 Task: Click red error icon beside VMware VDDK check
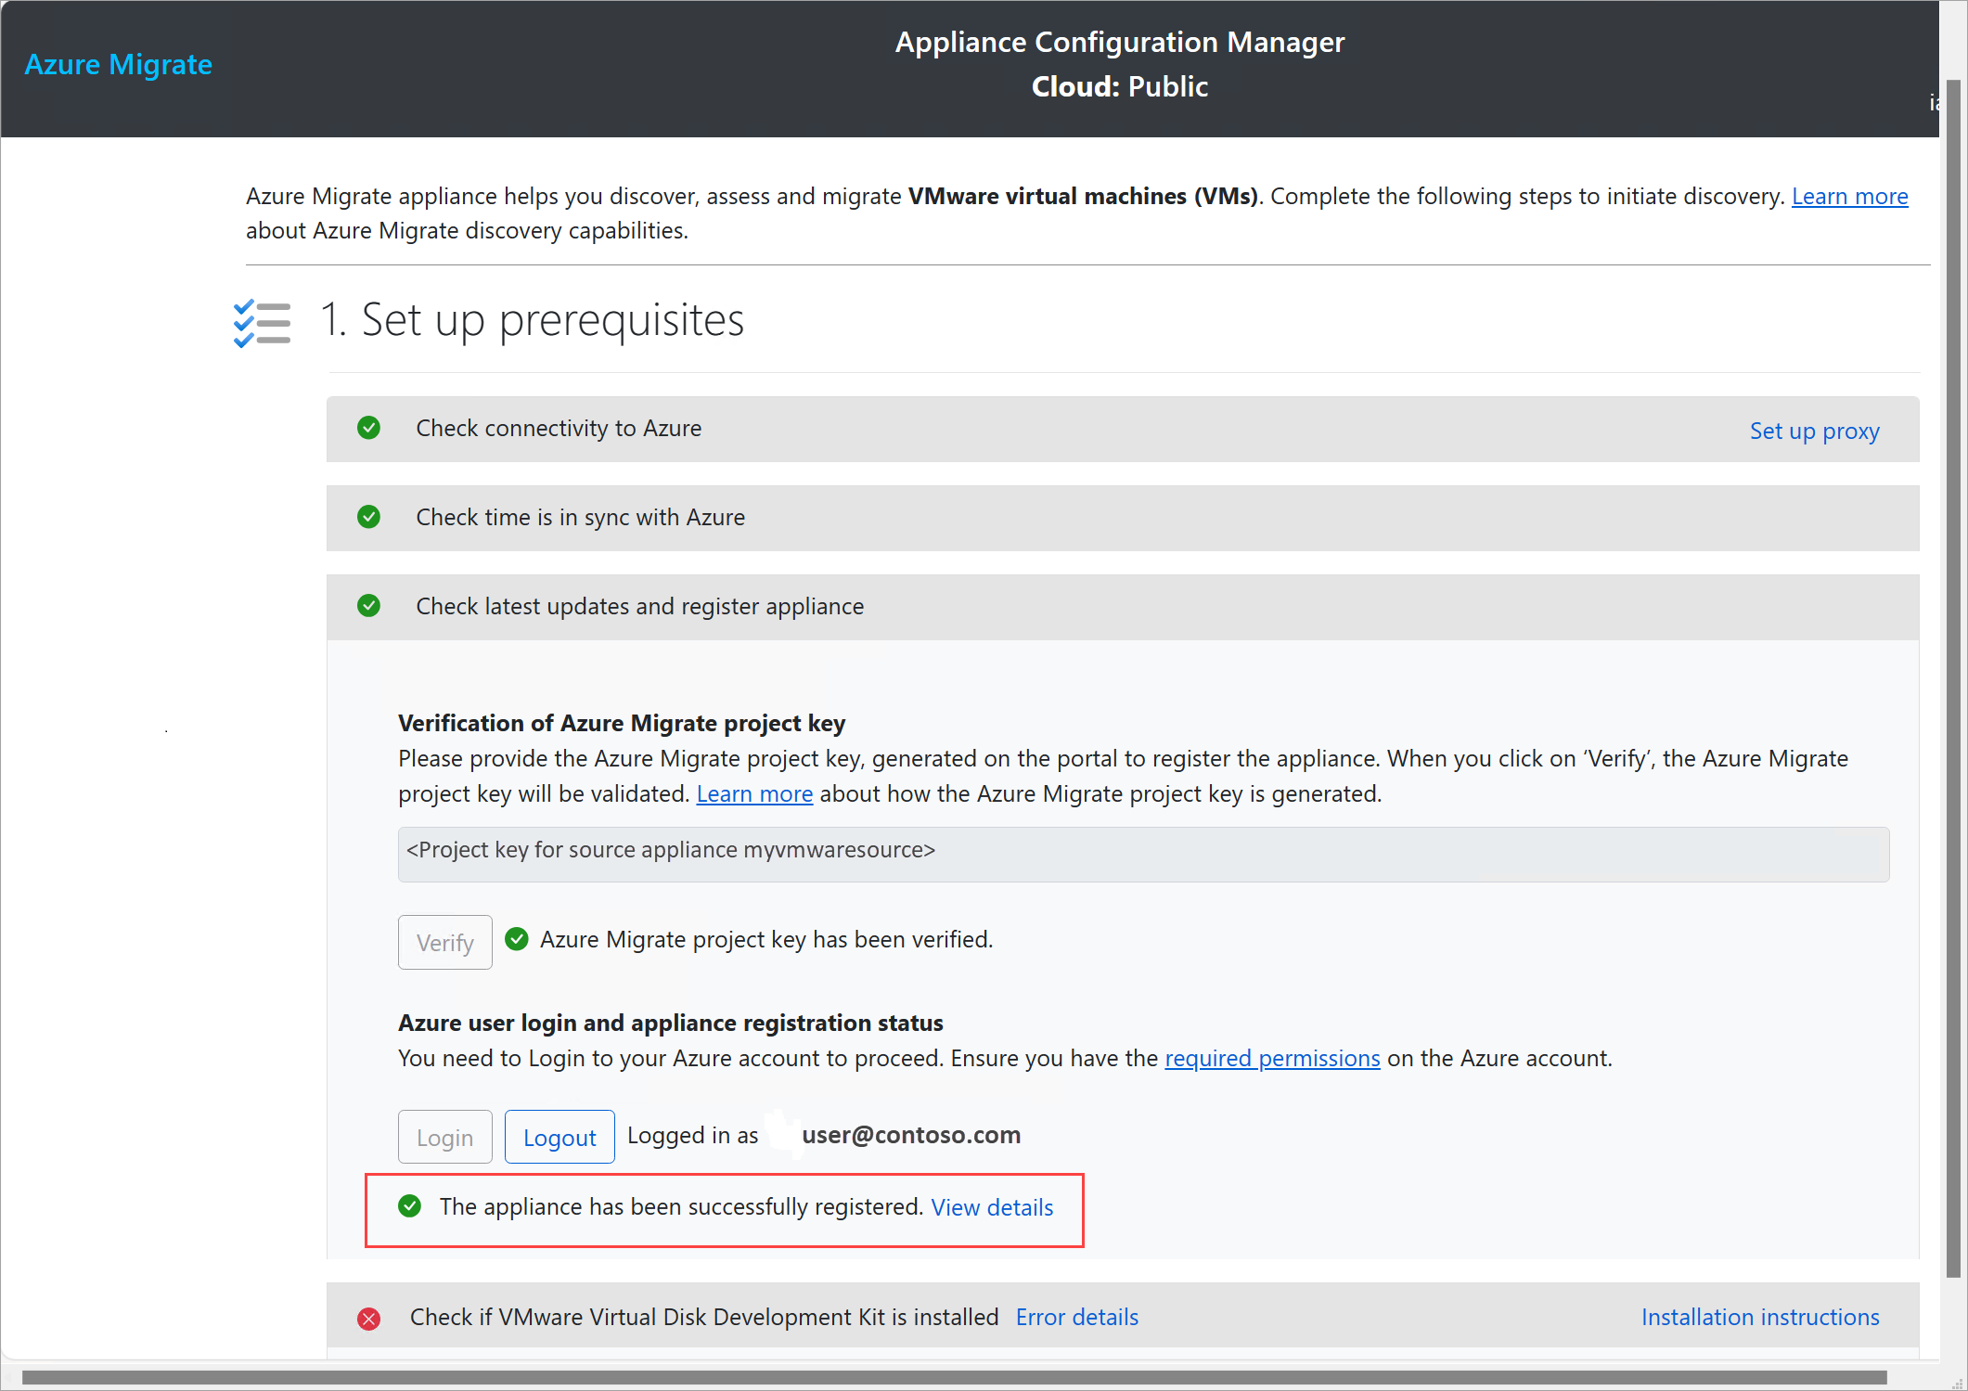pyautogui.click(x=368, y=1319)
